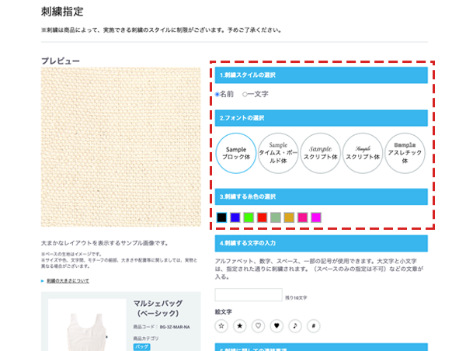
Task: Insert the filled black star emoji
Action: pos(241,325)
